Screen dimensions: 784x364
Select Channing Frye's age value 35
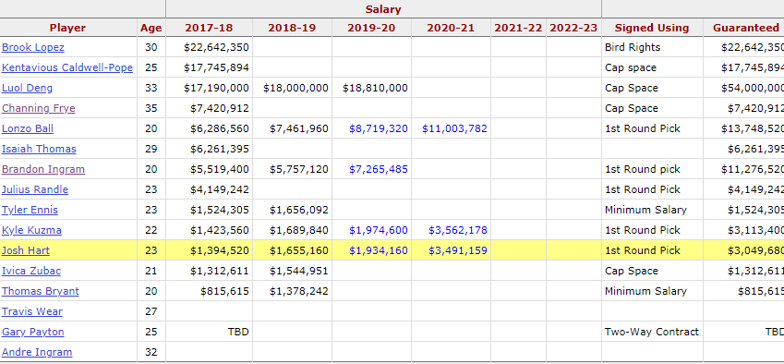click(151, 108)
